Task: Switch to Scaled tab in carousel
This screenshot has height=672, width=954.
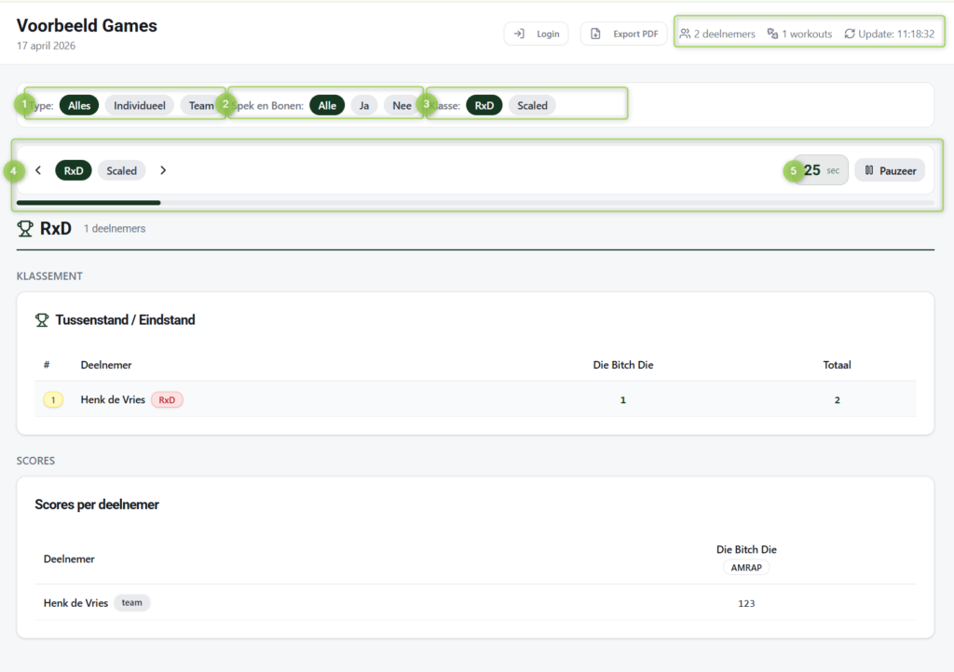Action: [121, 170]
